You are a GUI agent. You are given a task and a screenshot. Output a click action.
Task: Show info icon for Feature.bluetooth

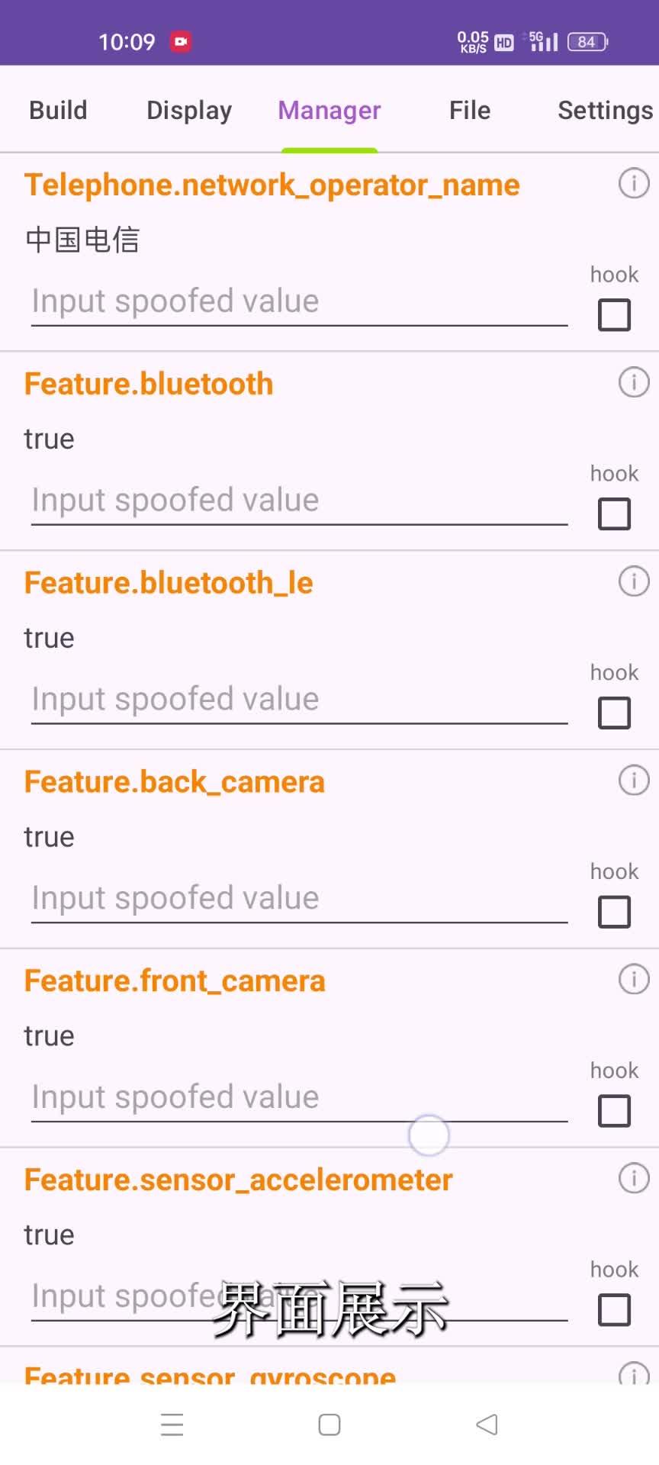click(634, 382)
